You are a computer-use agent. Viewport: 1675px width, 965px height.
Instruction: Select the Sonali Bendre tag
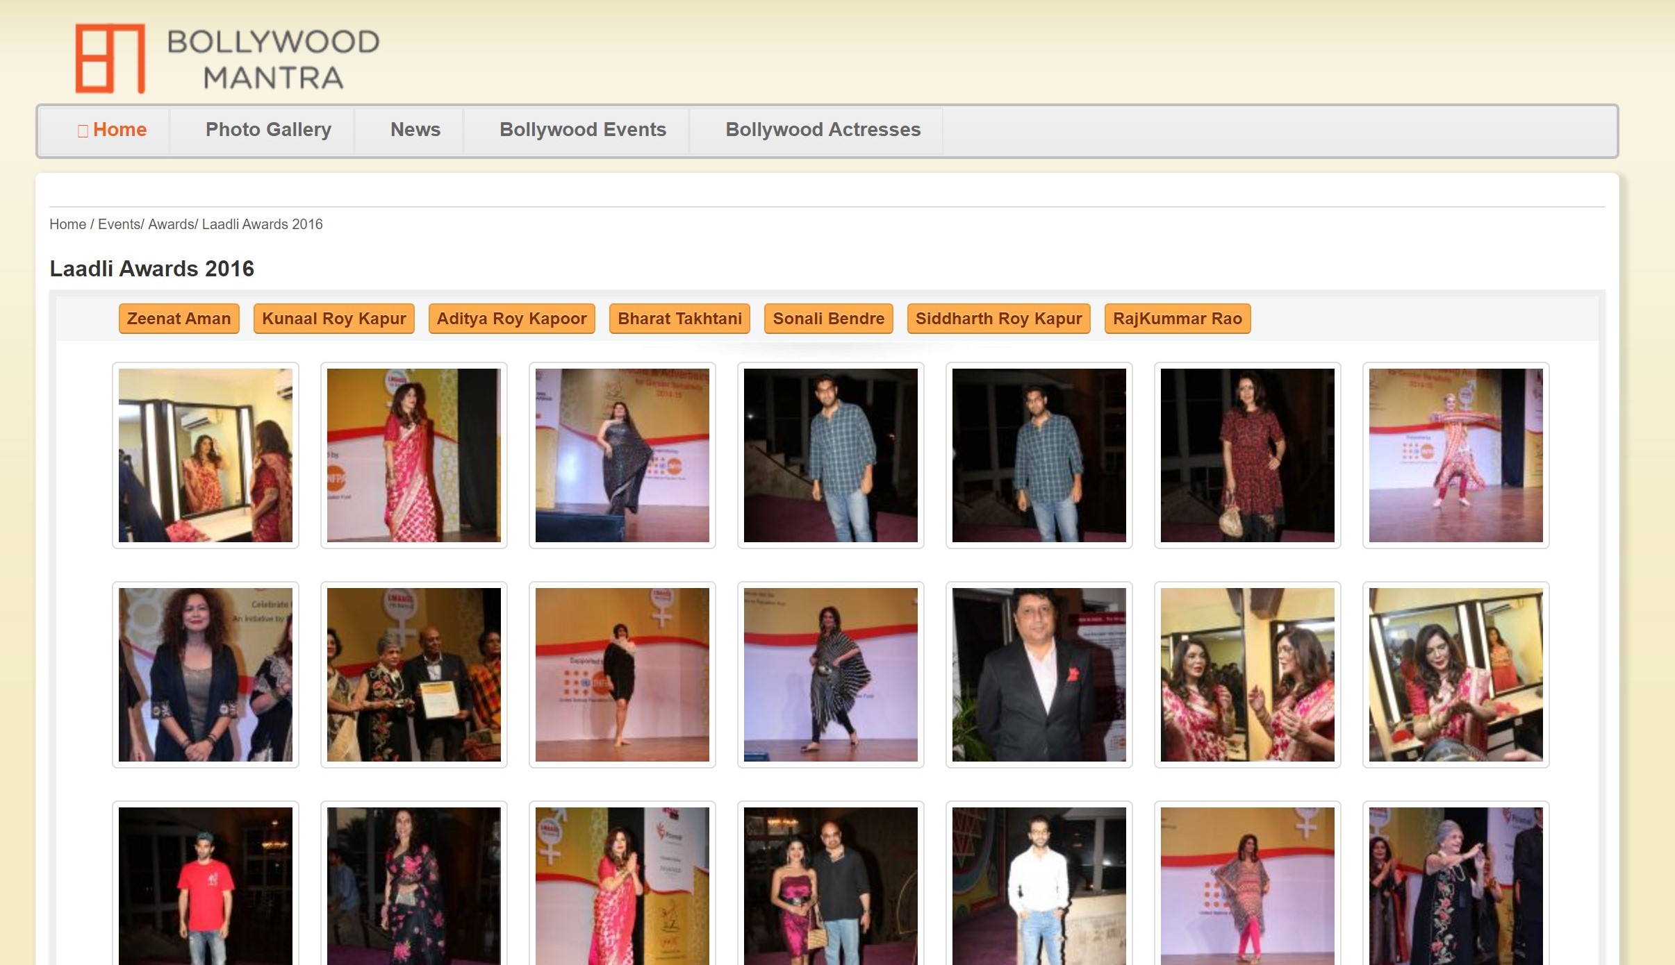click(829, 319)
